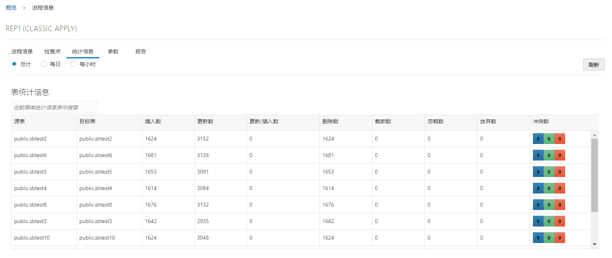Click red conflict badge for public.sbtest5
The width and height of the screenshot is (612, 258).
point(560,172)
